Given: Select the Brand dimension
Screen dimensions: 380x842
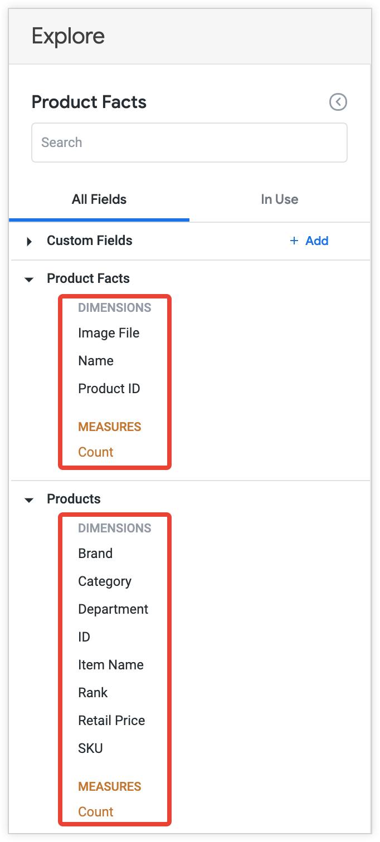Looking at the screenshot, I should click(x=95, y=553).
